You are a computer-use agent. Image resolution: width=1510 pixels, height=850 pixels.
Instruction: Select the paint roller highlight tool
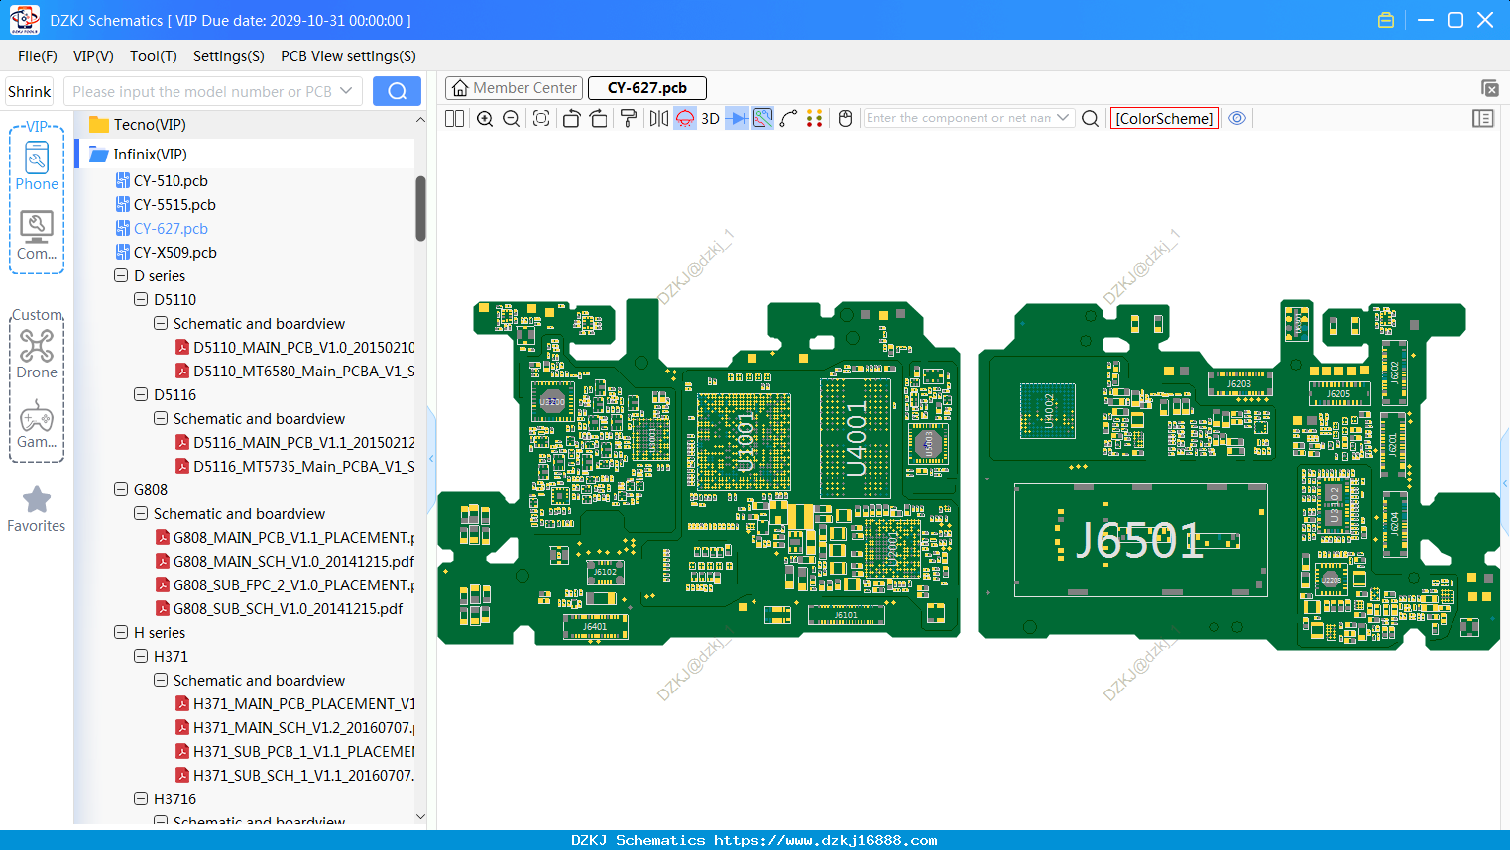[x=629, y=118]
